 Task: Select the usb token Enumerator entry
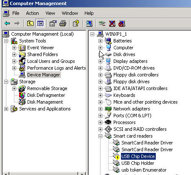[x=144, y=170]
